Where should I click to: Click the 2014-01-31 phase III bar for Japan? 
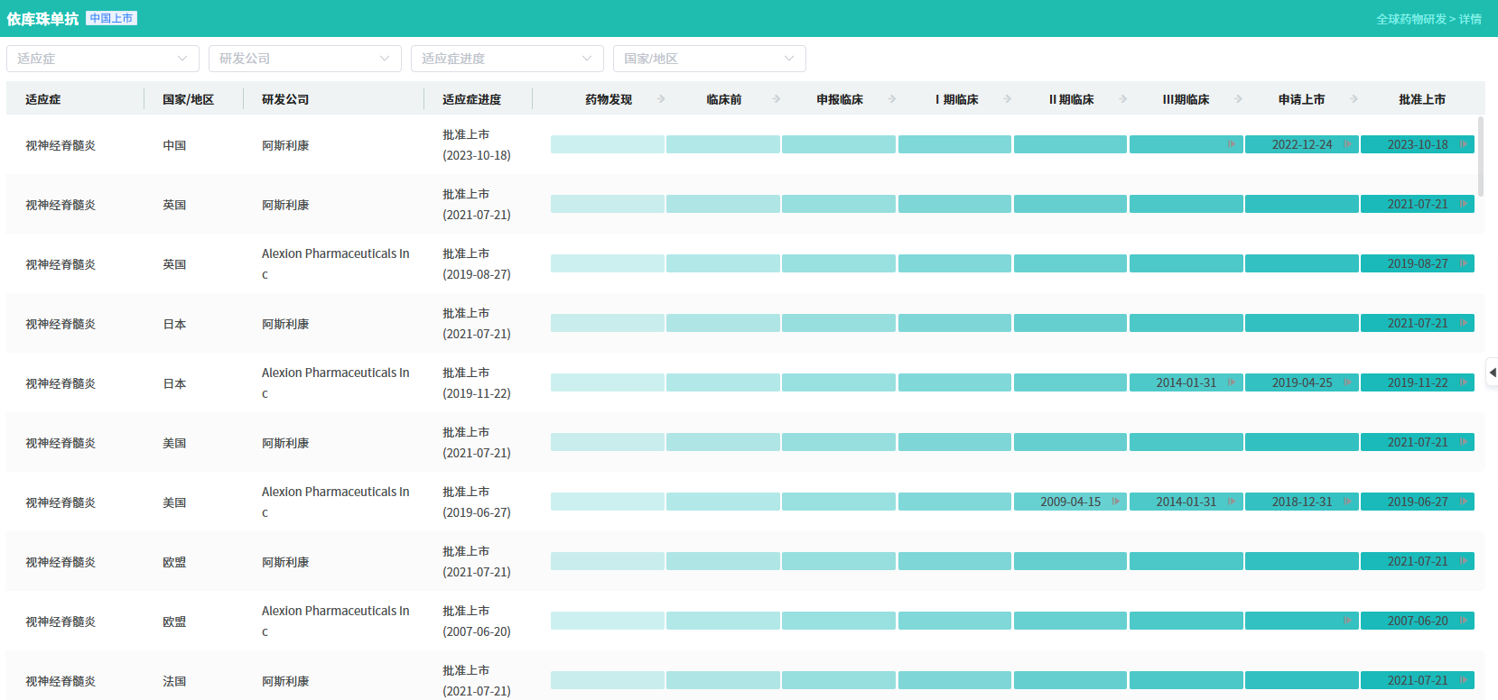coord(1186,382)
